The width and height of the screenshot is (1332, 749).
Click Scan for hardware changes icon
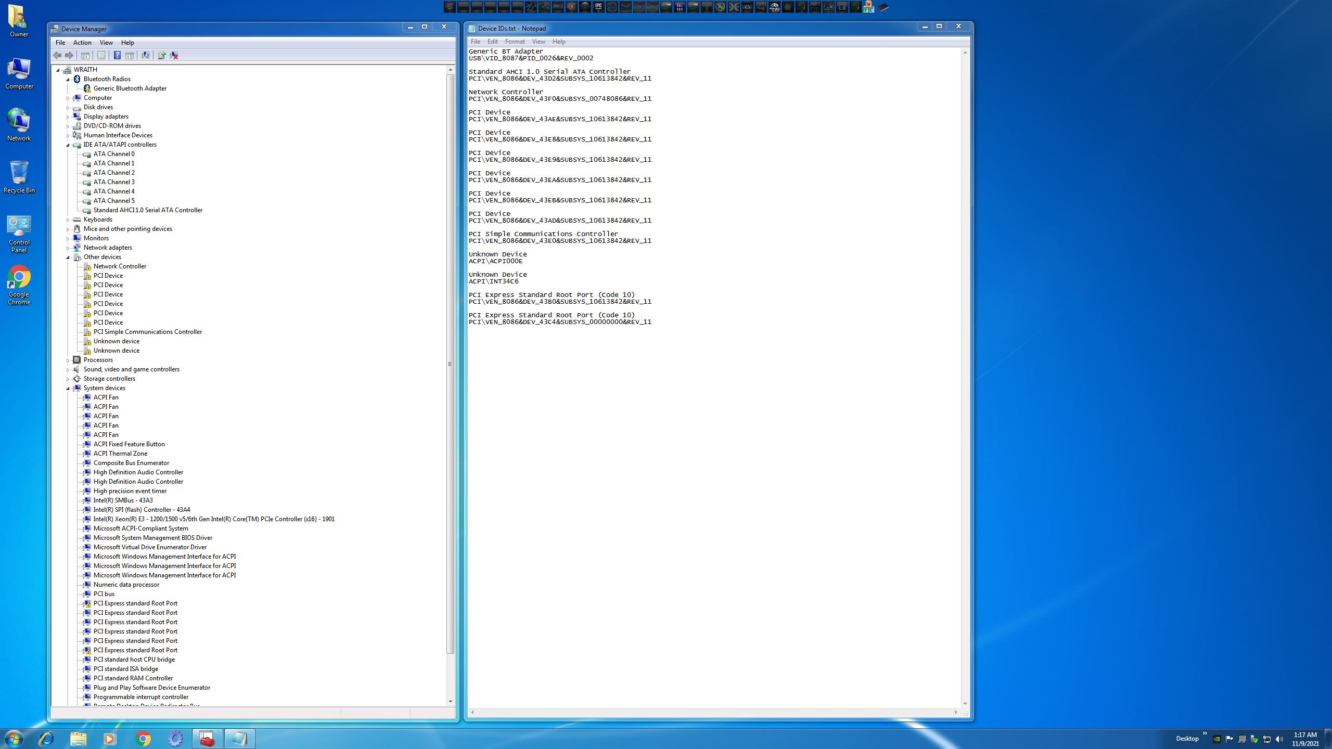click(x=146, y=55)
